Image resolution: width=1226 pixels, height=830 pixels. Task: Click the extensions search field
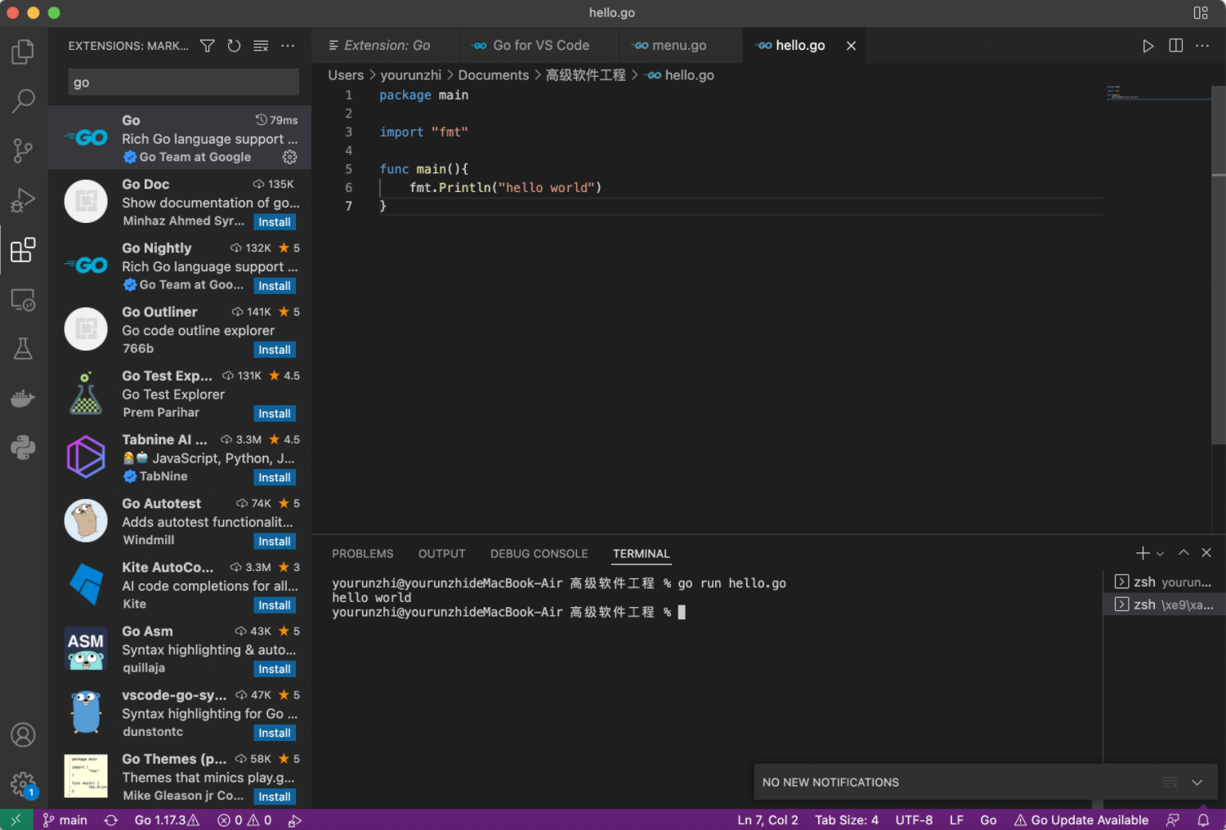pyautogui.click(x=184, y=83)
